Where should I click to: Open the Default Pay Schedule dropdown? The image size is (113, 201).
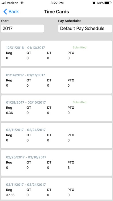85,29
